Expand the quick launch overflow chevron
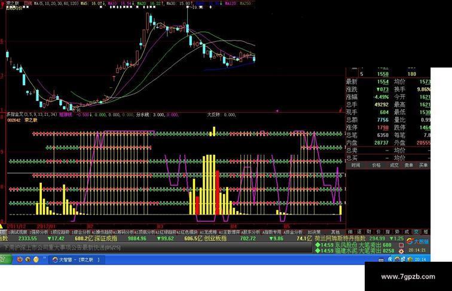 pos(45,258)
